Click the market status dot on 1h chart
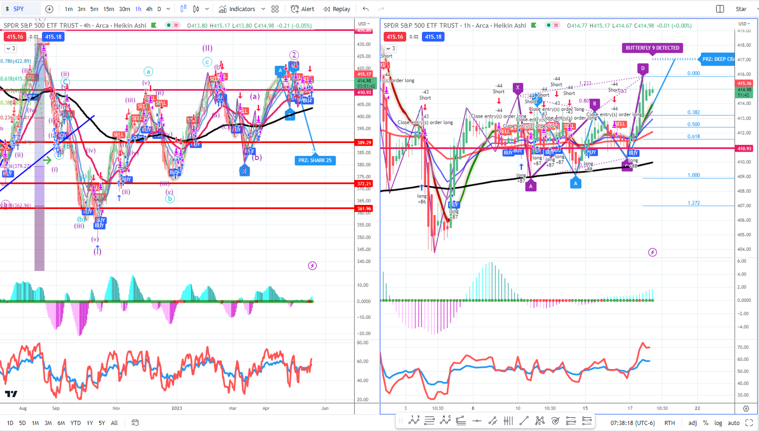 pos(549,25)
